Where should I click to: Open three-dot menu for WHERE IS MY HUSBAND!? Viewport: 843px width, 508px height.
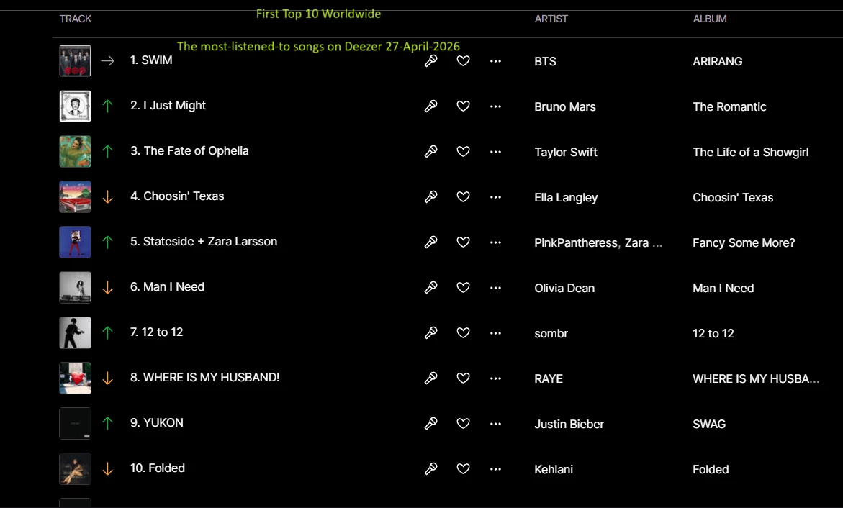[495, 378]
